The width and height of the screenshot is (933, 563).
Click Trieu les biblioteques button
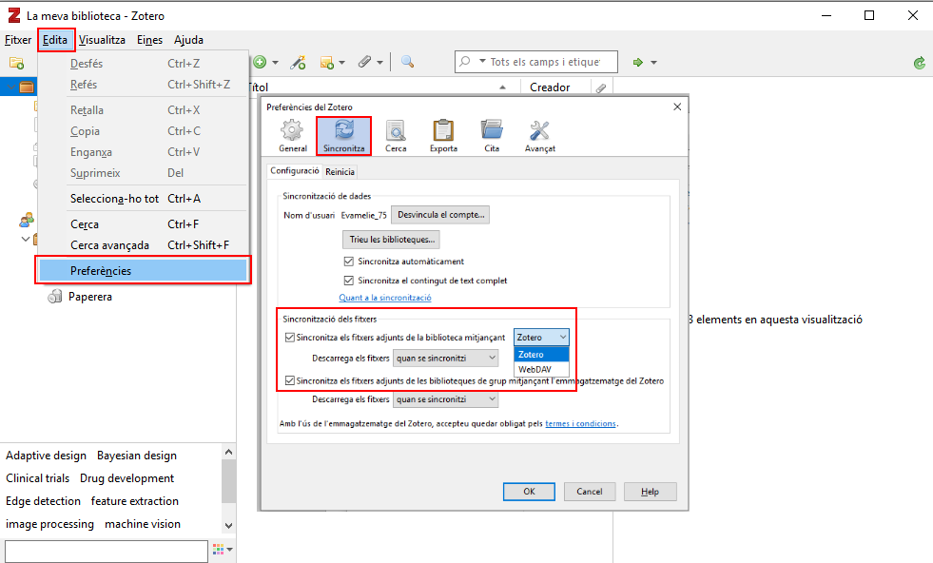392,240
